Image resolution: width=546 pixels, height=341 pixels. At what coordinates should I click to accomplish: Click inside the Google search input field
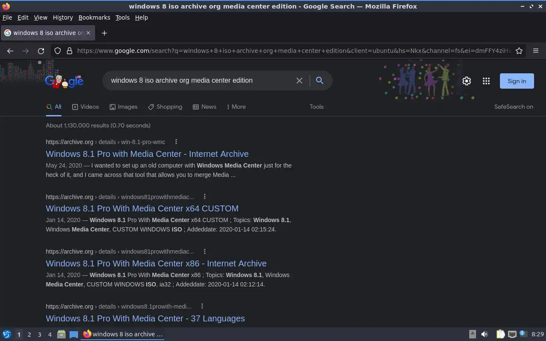(x=200, y=81)
